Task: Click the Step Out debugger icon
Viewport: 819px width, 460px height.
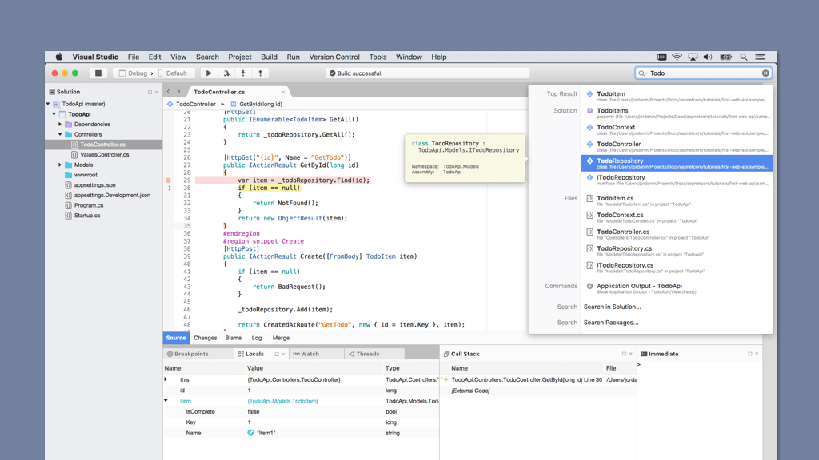Action: 259,73
